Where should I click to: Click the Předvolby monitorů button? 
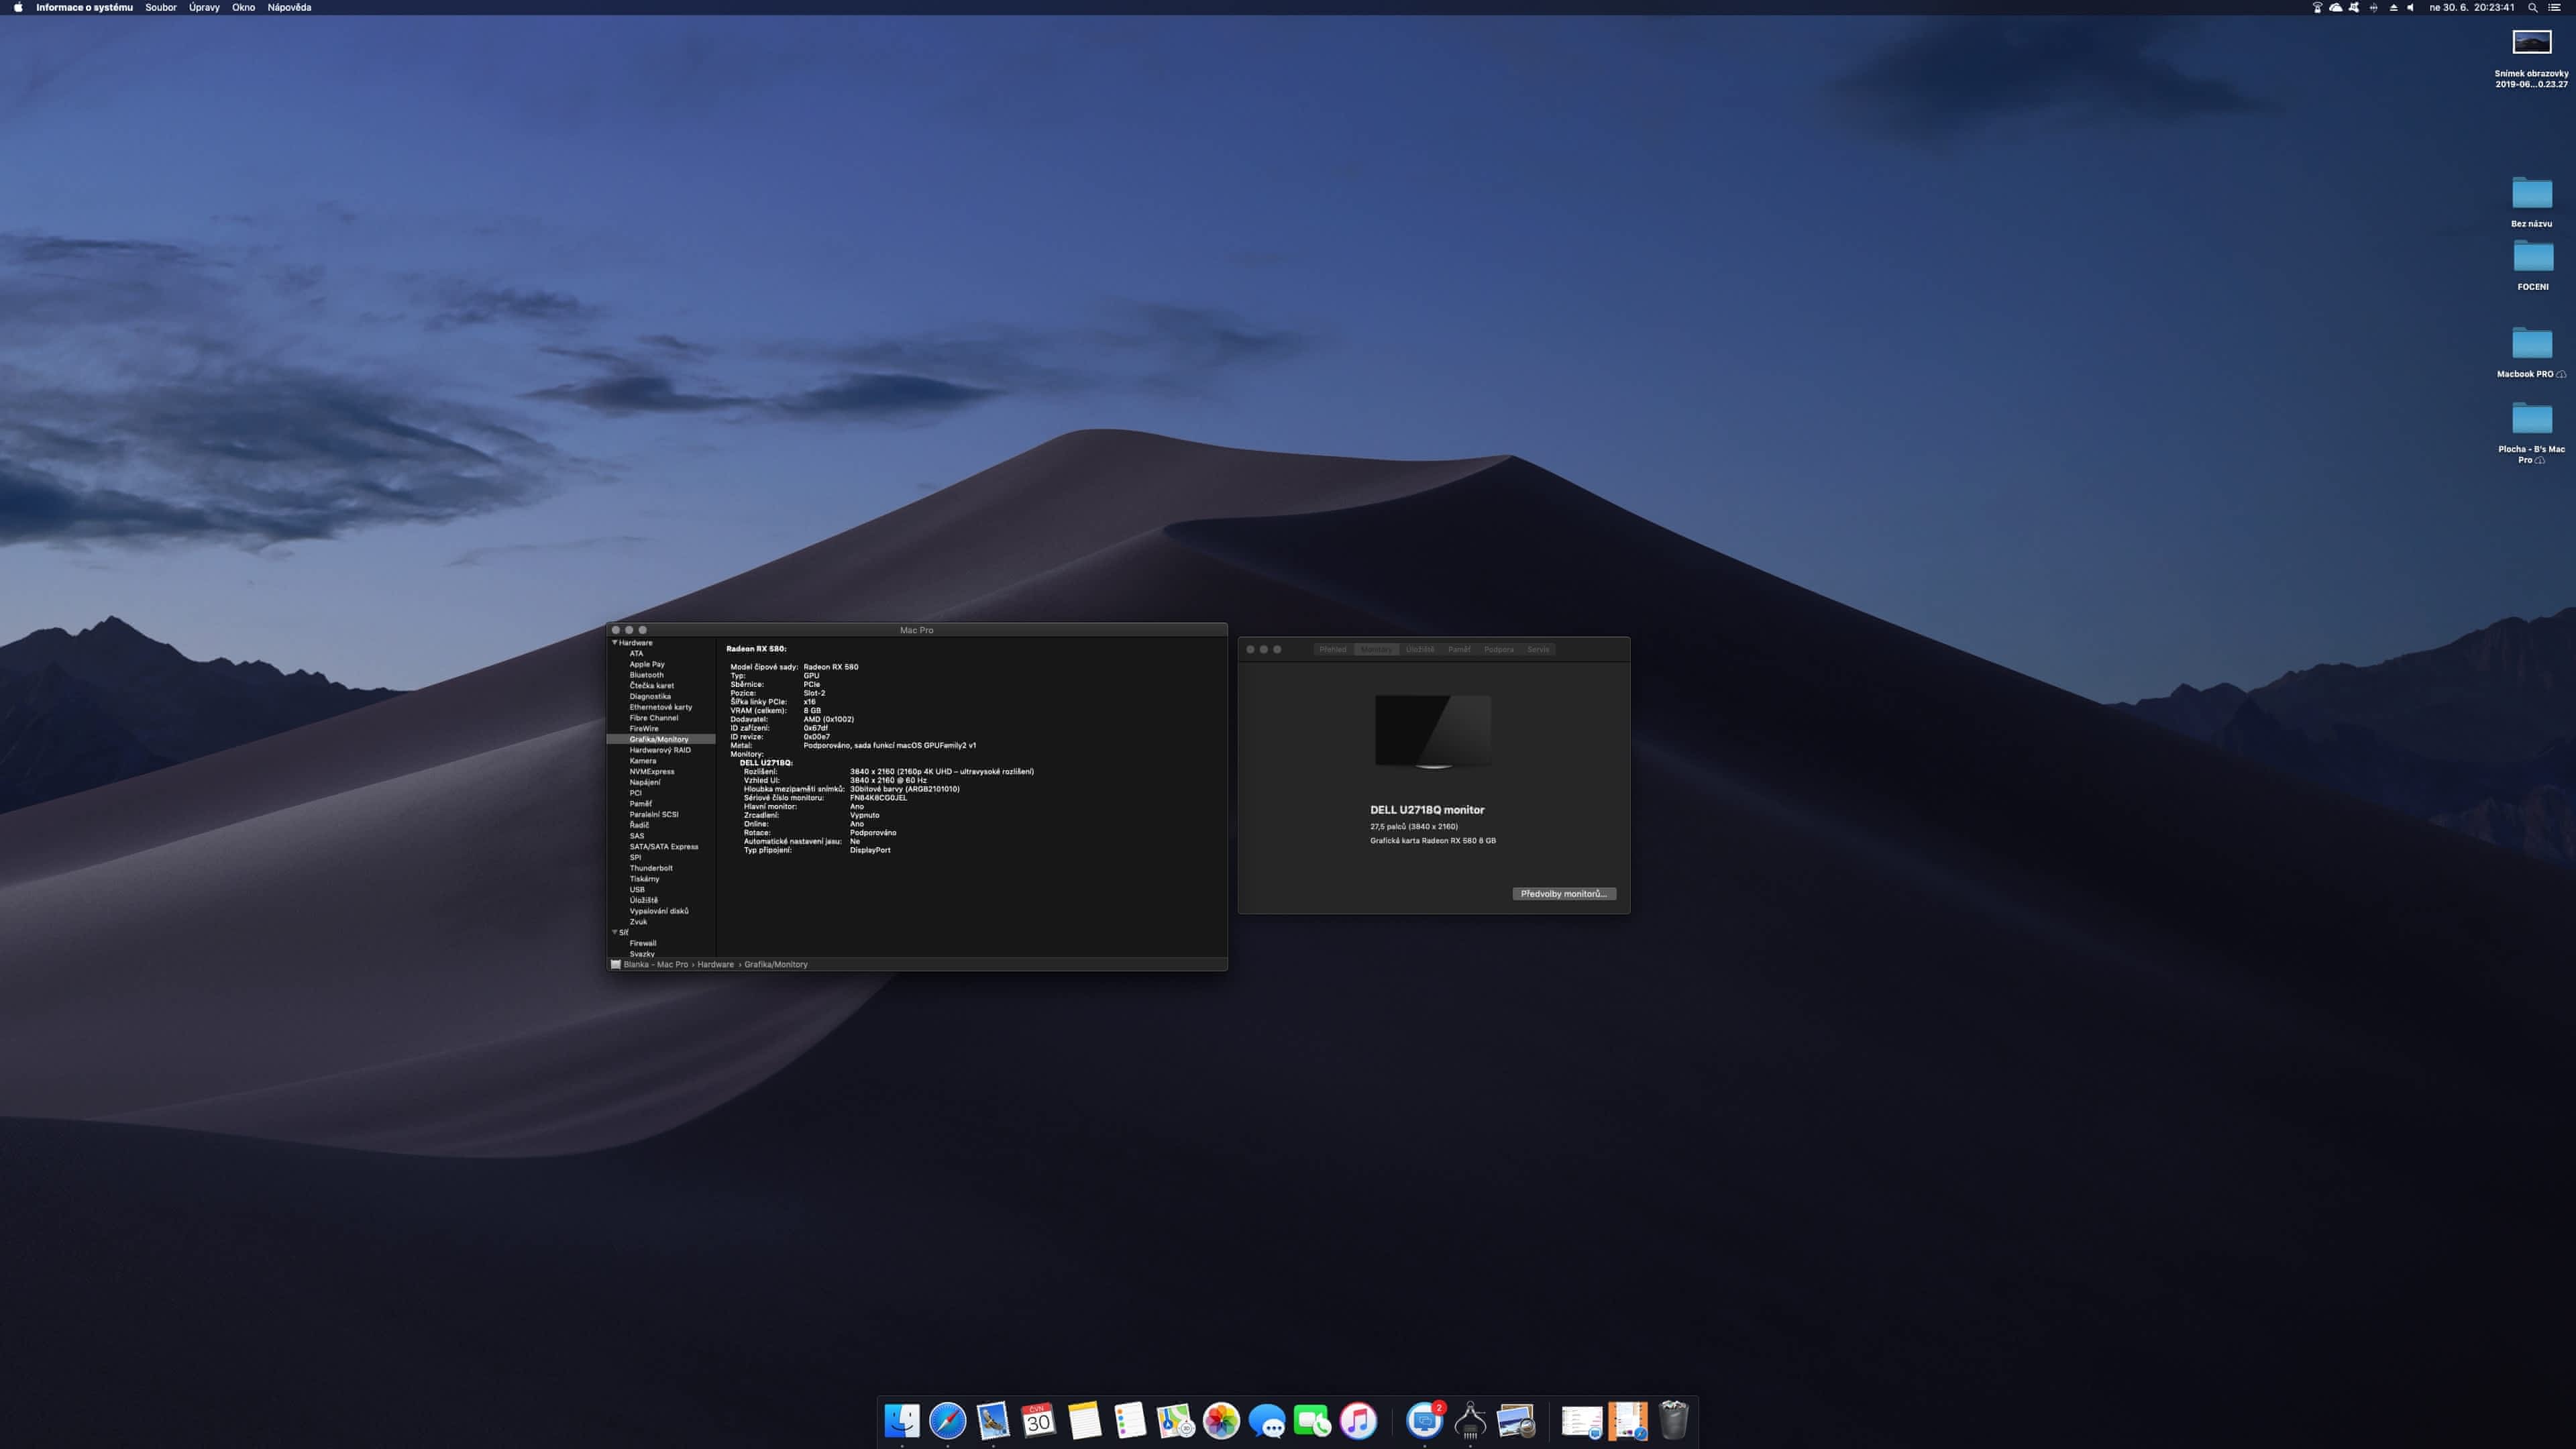(x=1563, y=894)
